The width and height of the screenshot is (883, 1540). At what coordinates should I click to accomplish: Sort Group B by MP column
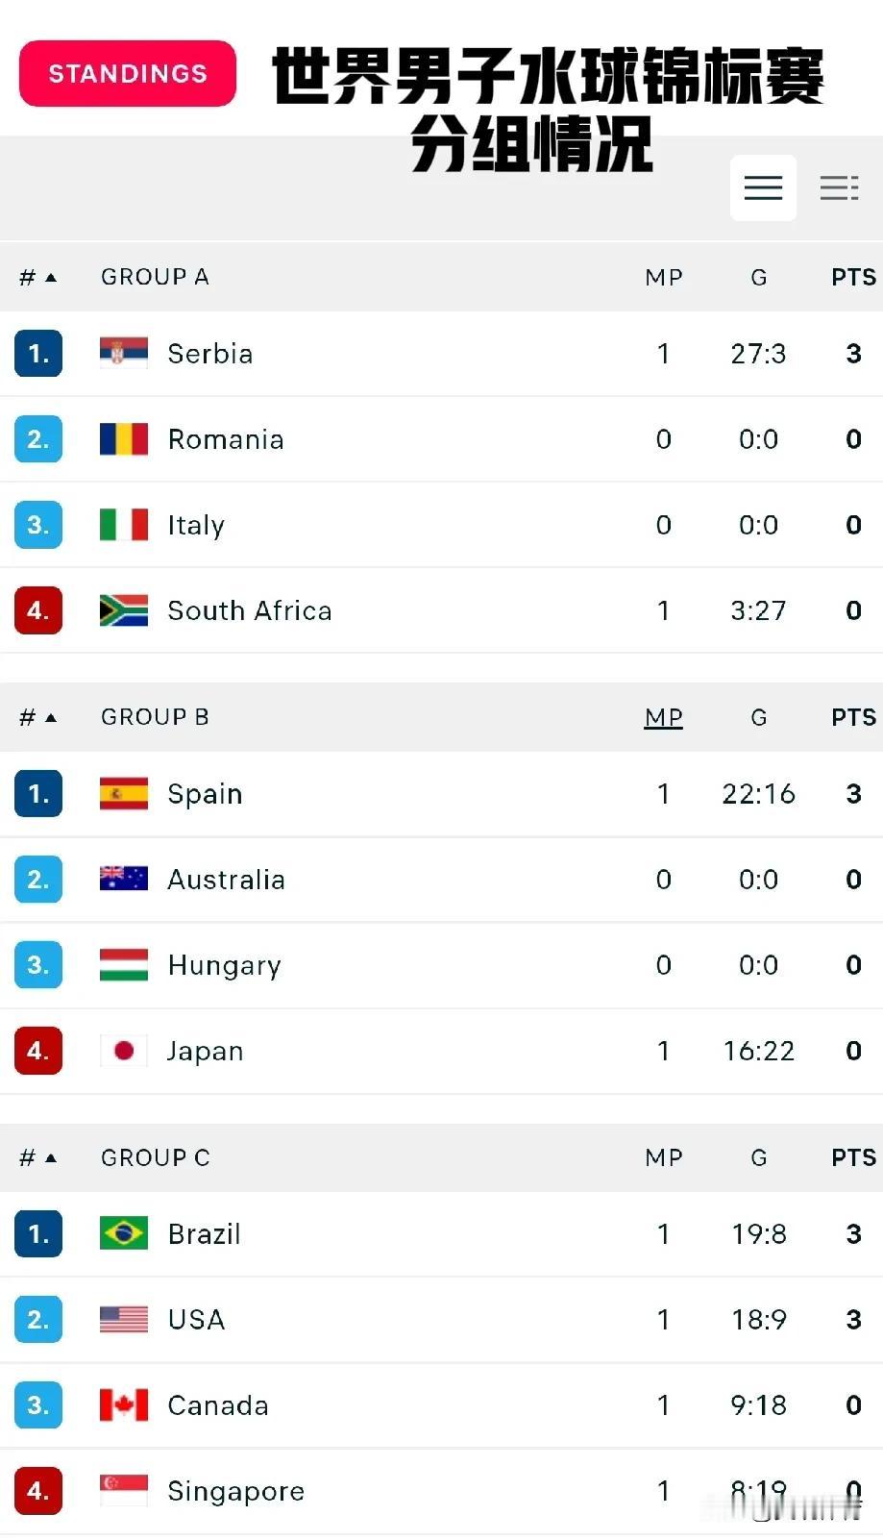tap(663, 717)
